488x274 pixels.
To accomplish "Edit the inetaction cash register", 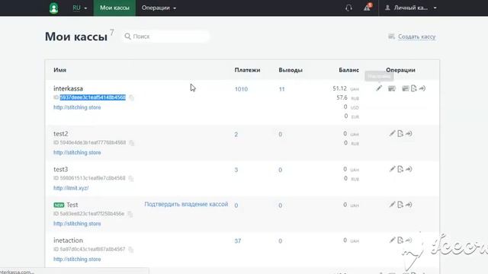I will [x=392, y=240].
